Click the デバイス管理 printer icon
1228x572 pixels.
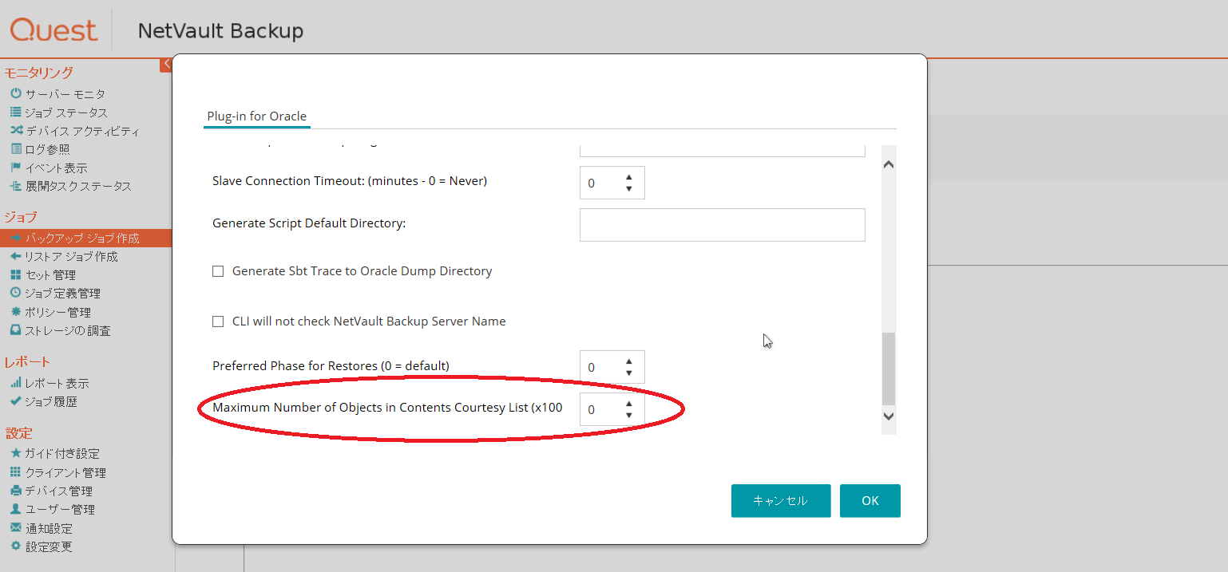pyautogui.click(x=16, y=491)
